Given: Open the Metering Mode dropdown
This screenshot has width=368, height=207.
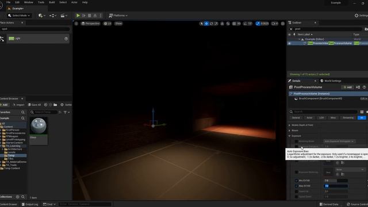Looking at the screenshot, I should tap(339, 141).
